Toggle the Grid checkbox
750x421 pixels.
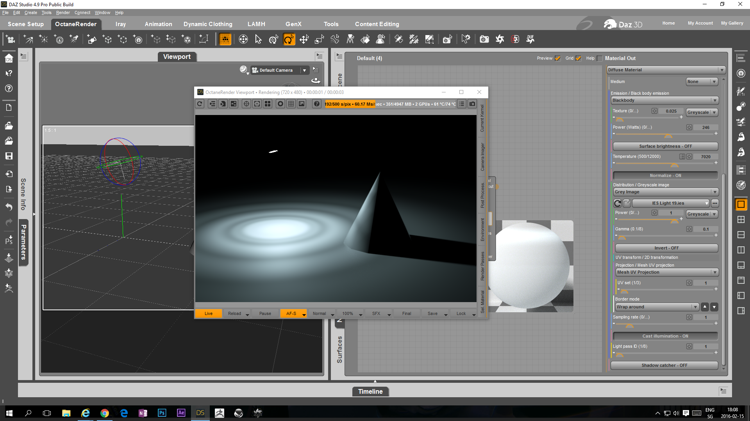(x=579, y=58)
